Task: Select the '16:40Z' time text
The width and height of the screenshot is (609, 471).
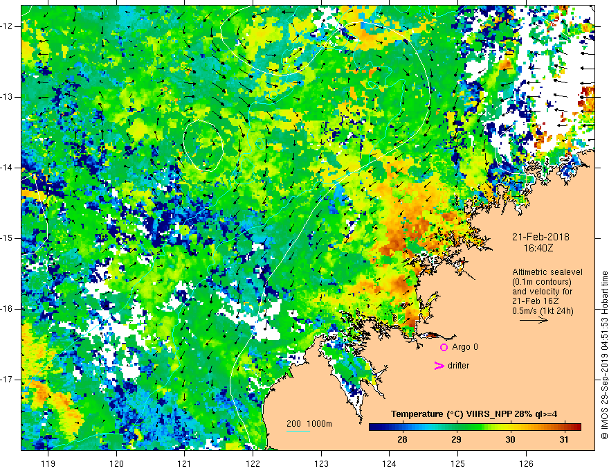Action: tap(538, 247)
